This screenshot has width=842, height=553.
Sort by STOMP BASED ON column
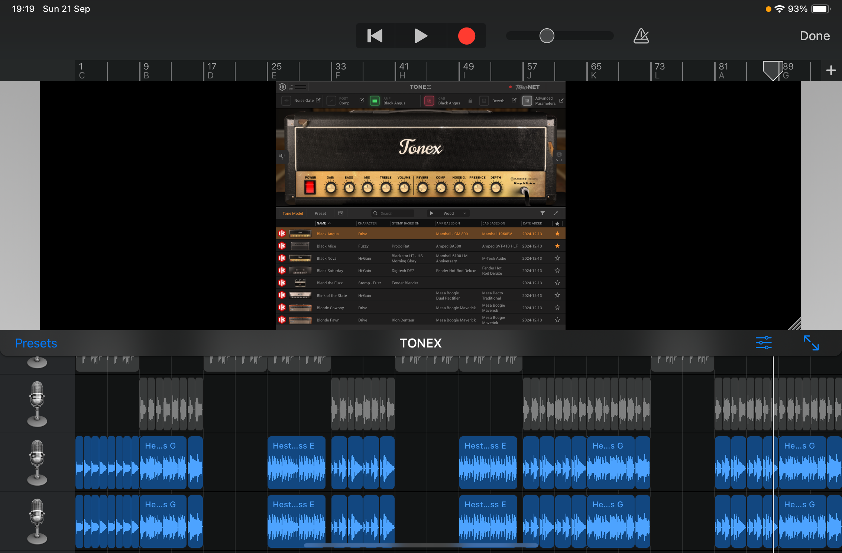405,223
